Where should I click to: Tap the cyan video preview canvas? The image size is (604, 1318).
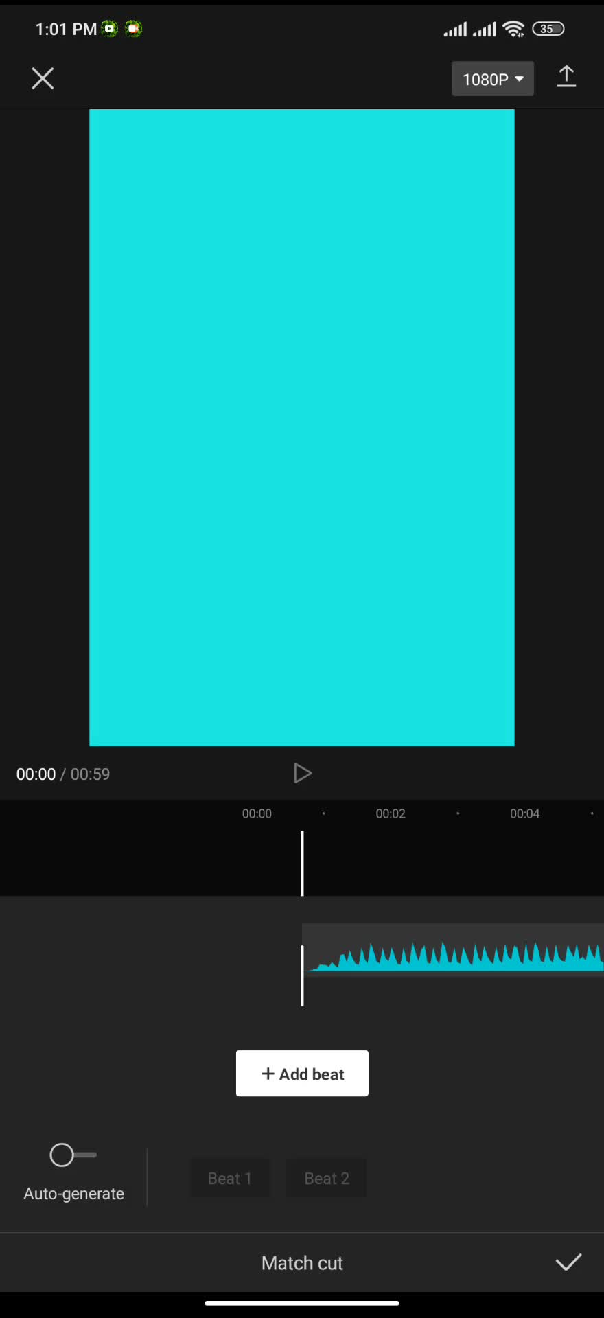302,428
